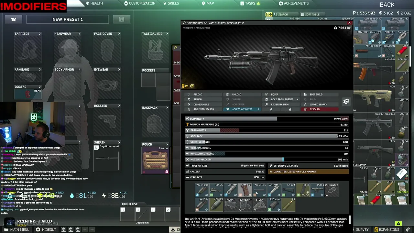Image resolution: width=414 pixels, height=233 pixels.
Task: Discard the AK-74M rifle
Action: (320, 109)
